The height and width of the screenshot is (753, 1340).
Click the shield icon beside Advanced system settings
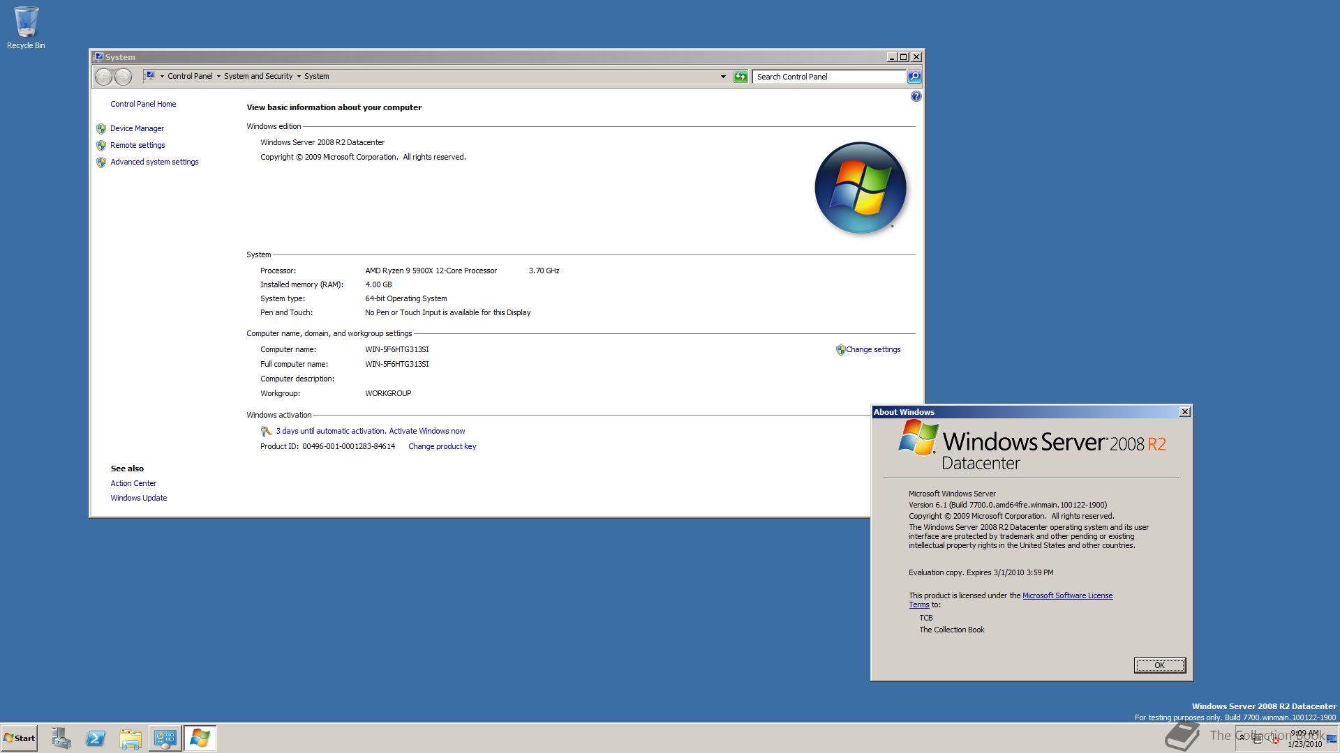(x=101, y=162)
